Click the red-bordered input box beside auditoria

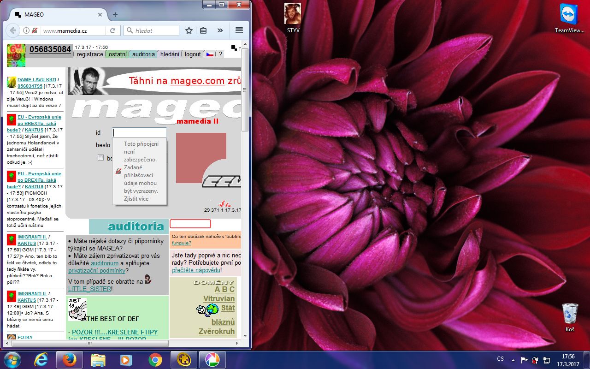click(190, 224)
